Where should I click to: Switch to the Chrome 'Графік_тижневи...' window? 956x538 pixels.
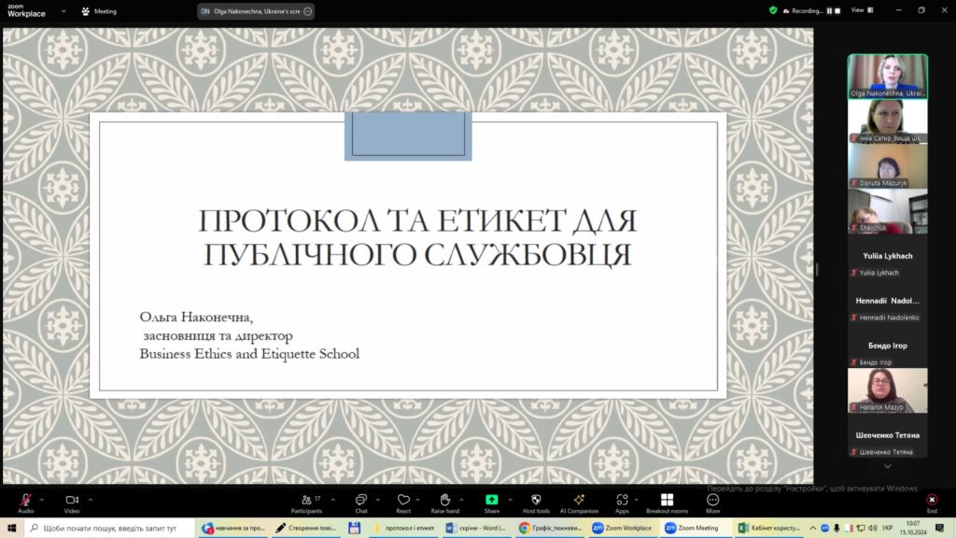point(550,528)
